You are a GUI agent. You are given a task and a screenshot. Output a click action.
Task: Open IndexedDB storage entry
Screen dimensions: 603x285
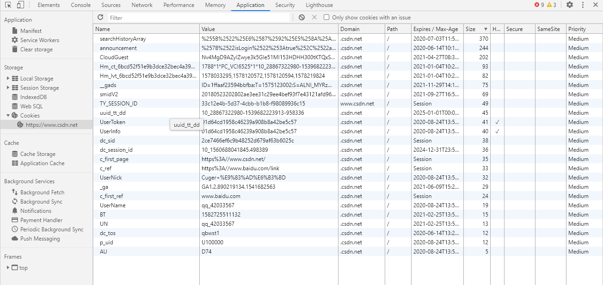point(33,97)
